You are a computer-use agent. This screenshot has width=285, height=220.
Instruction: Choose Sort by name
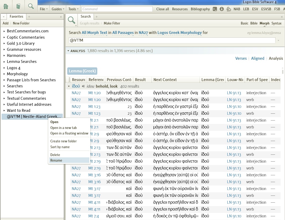coord(60,147)
